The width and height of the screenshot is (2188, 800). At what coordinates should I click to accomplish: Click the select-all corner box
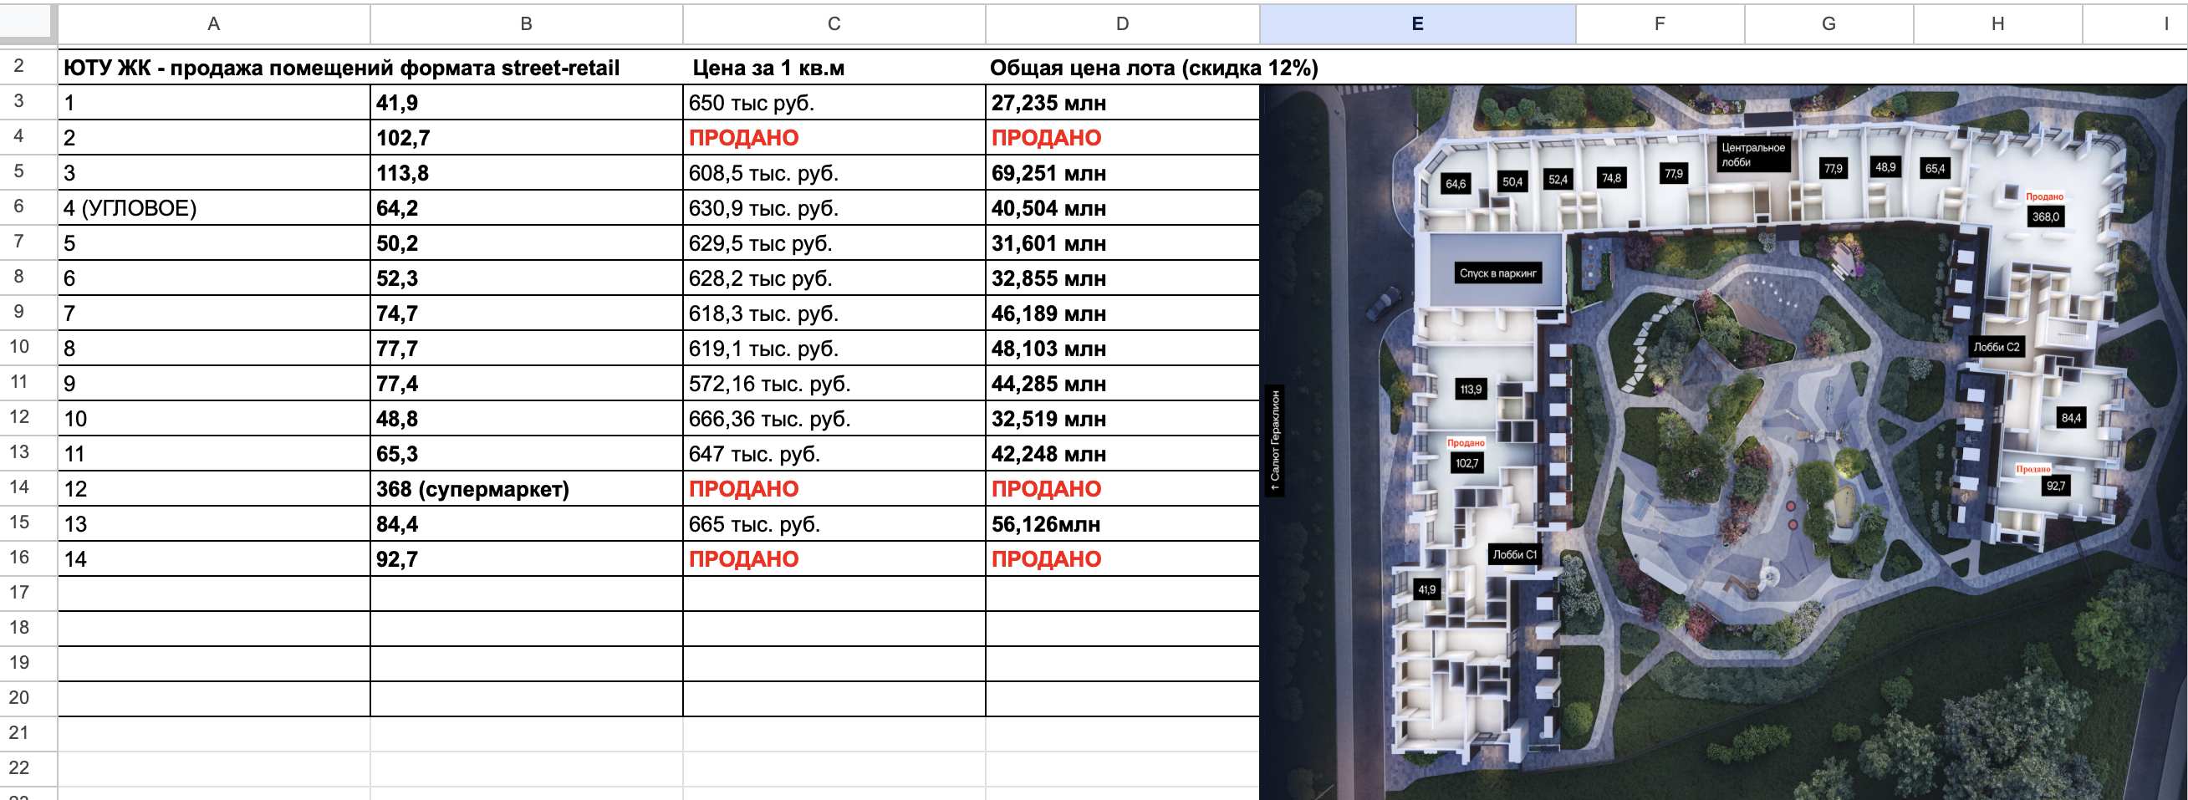(28, 23)
